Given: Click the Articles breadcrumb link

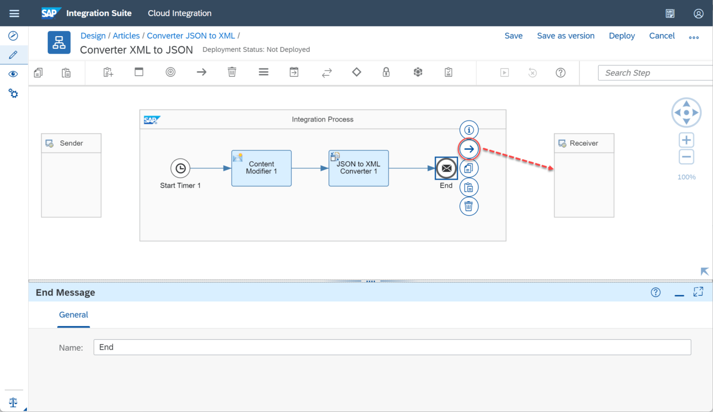Looking at the screenshot, I should pos(126,36).
